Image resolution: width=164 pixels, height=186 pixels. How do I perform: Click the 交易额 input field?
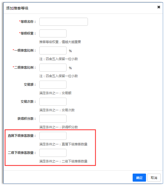[x=53, y=85]
